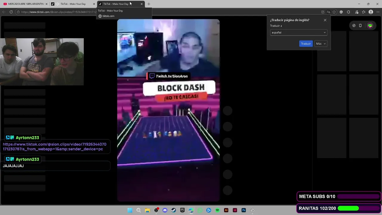
Task: Open Adobe InDesign from the taskbar
Action: [235, 210]
